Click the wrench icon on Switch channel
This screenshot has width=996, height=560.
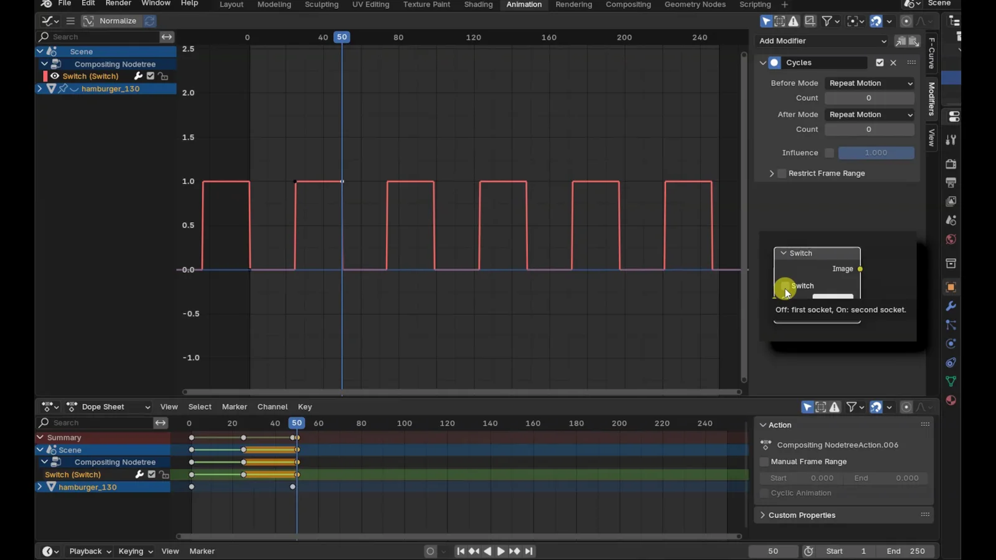coord(138,76)
